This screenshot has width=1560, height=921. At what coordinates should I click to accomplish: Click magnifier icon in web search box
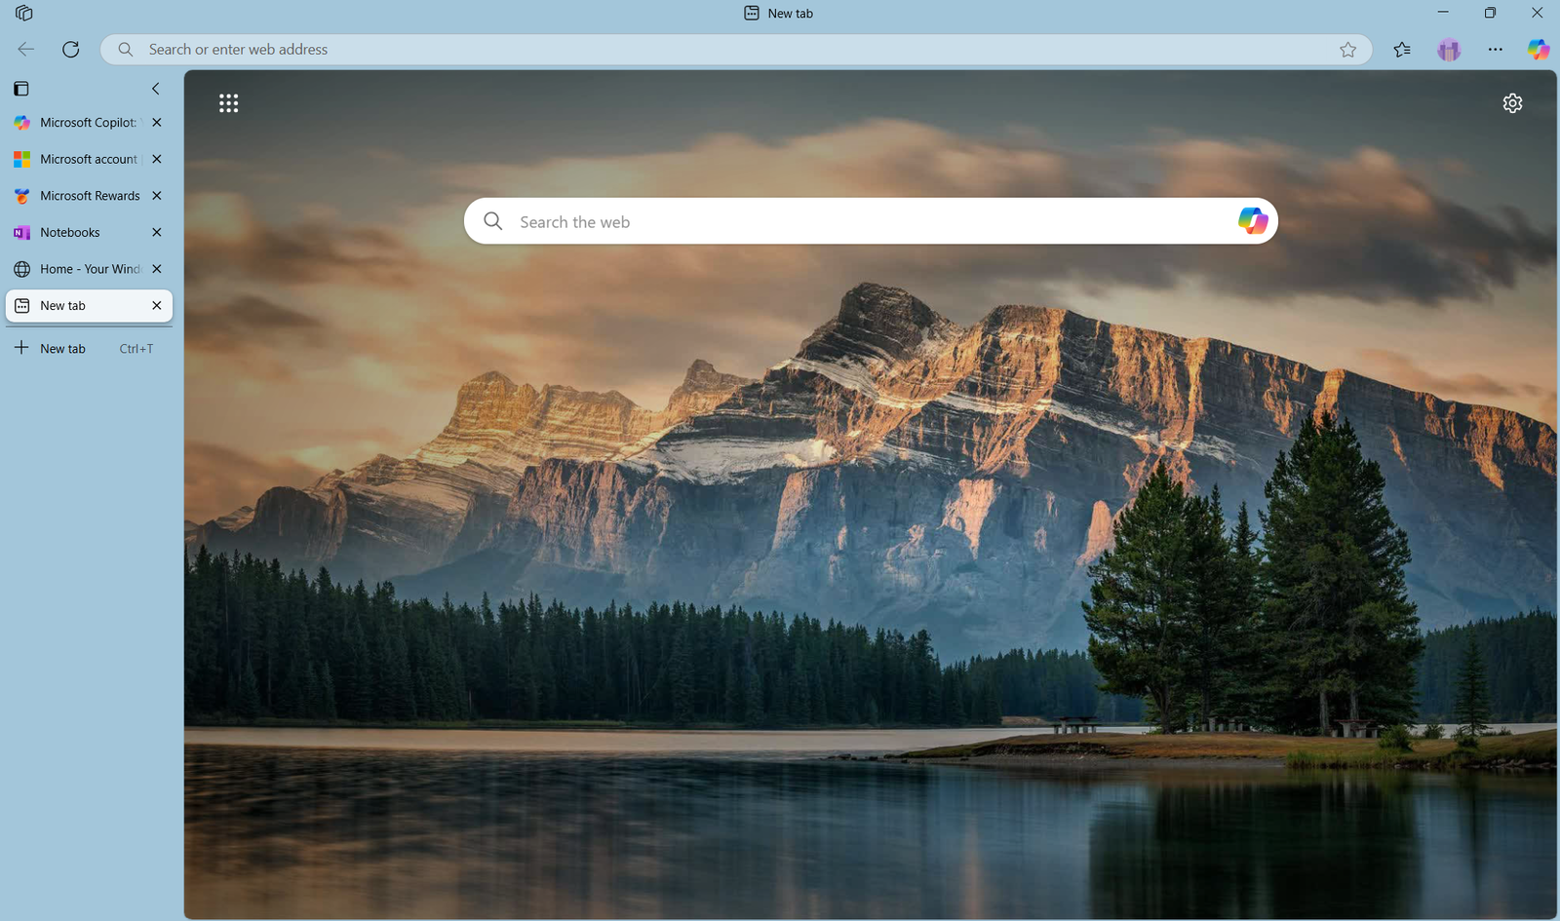tap(493, 221)
